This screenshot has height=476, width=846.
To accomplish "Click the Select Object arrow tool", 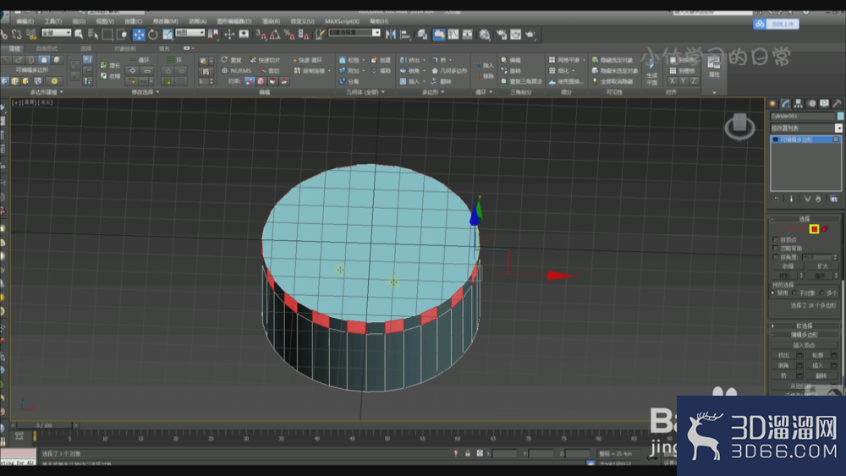I will [x=79, y=35].
